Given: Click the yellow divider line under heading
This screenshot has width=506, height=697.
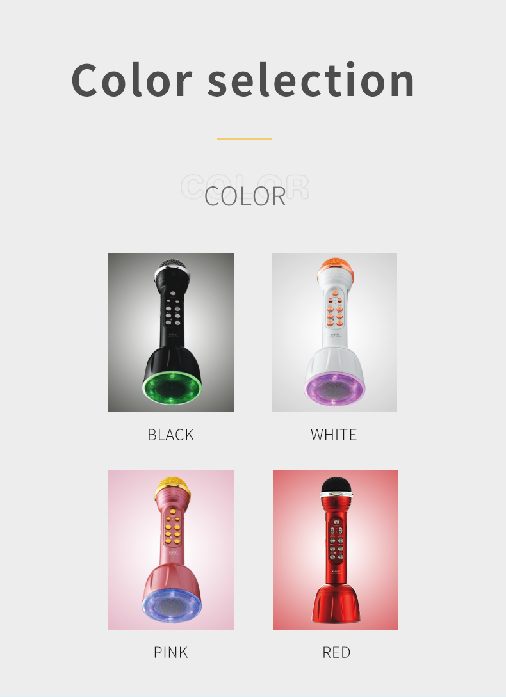Looking at the screenshot, I should click(x=244, y=139).
